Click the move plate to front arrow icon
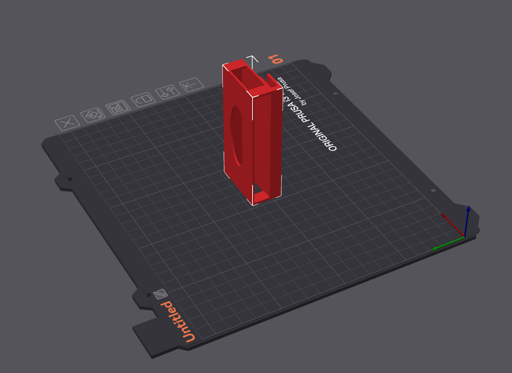512x373 pixels. click(192, 84)
